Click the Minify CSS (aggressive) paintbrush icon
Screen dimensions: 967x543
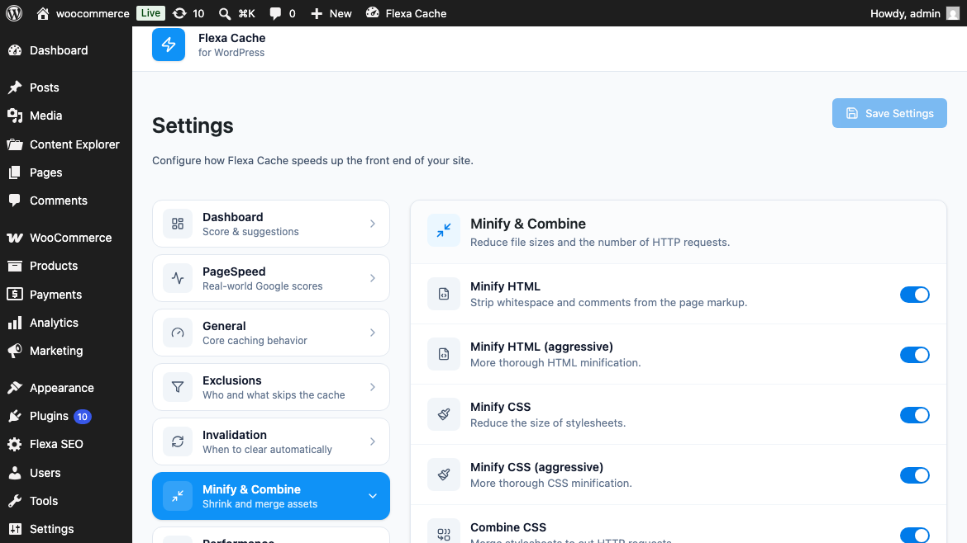coord(443,475)
